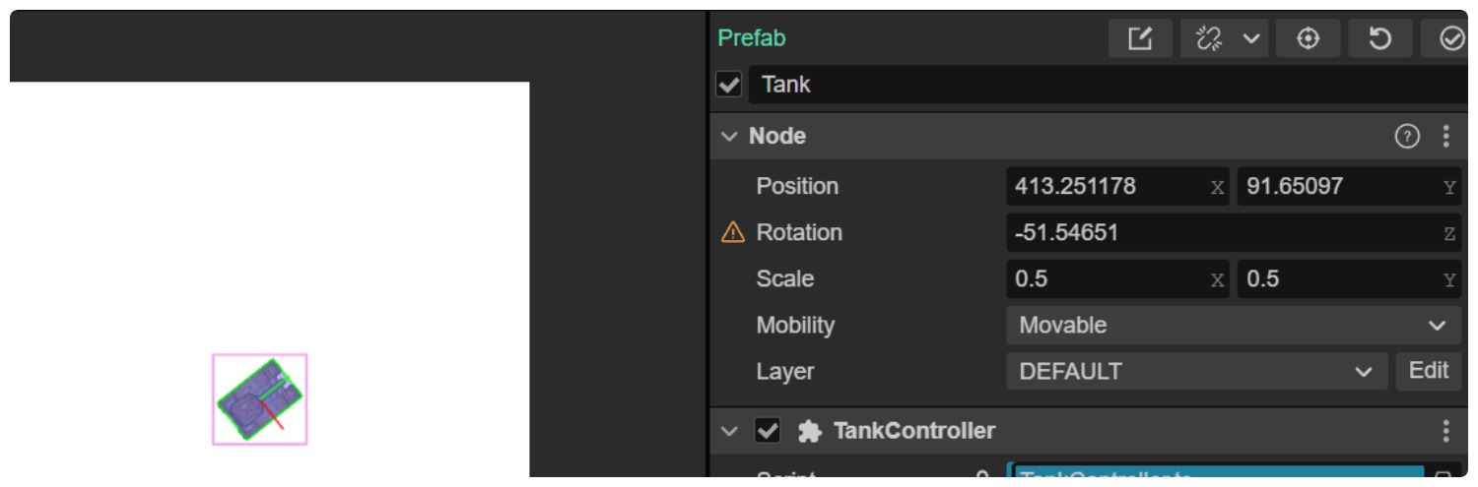Screen dimensions: 1478x487
Task: Apply prefab changes with checkmark icon
Action: [1451, 39]
